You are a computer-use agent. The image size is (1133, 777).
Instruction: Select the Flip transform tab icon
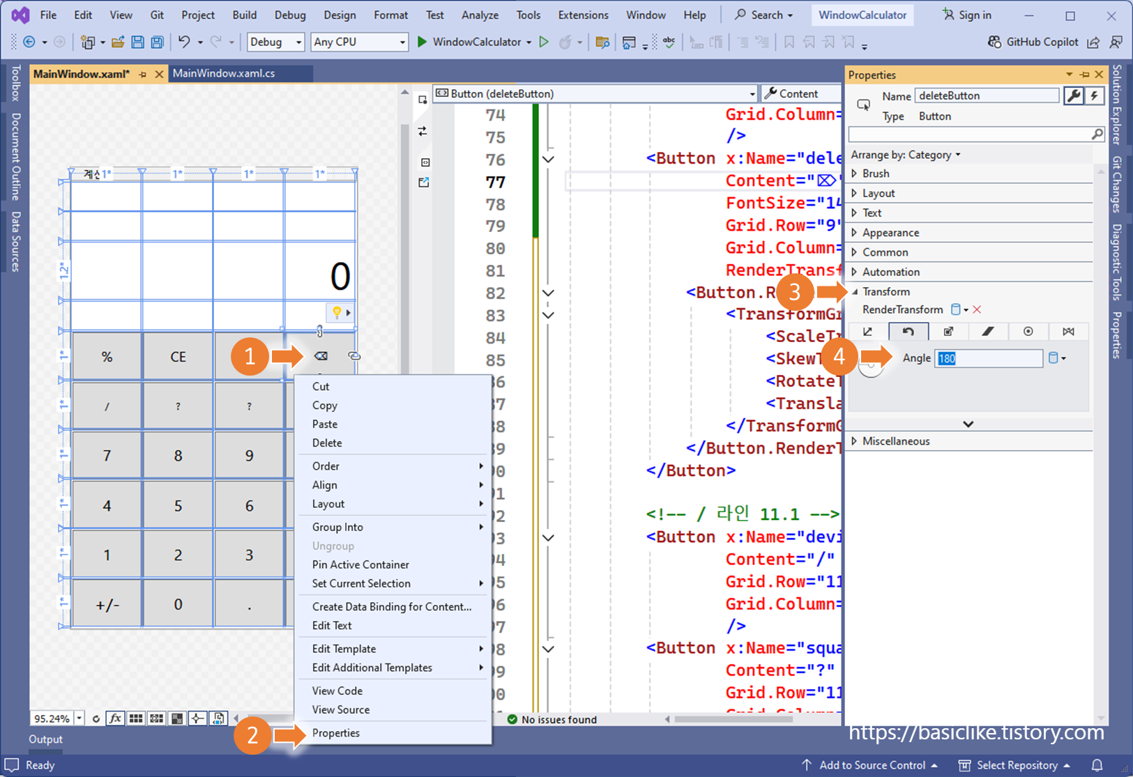(x=1068, y=332)
